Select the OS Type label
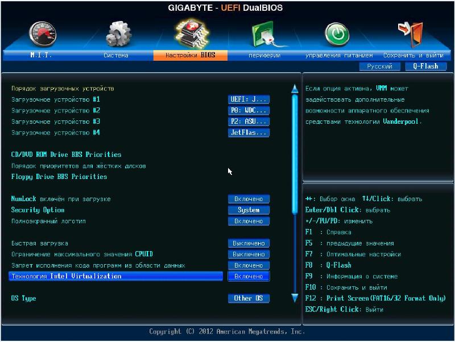455x342 pixels. click(x=23, y=298)
